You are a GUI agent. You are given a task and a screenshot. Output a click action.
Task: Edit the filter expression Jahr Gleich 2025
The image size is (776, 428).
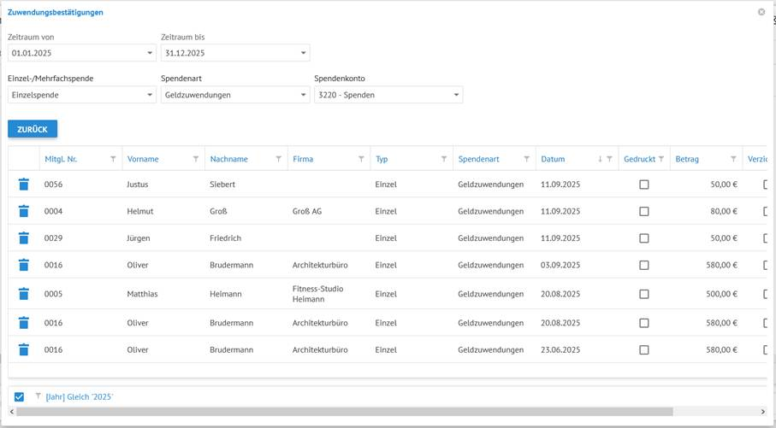[79, 397]
